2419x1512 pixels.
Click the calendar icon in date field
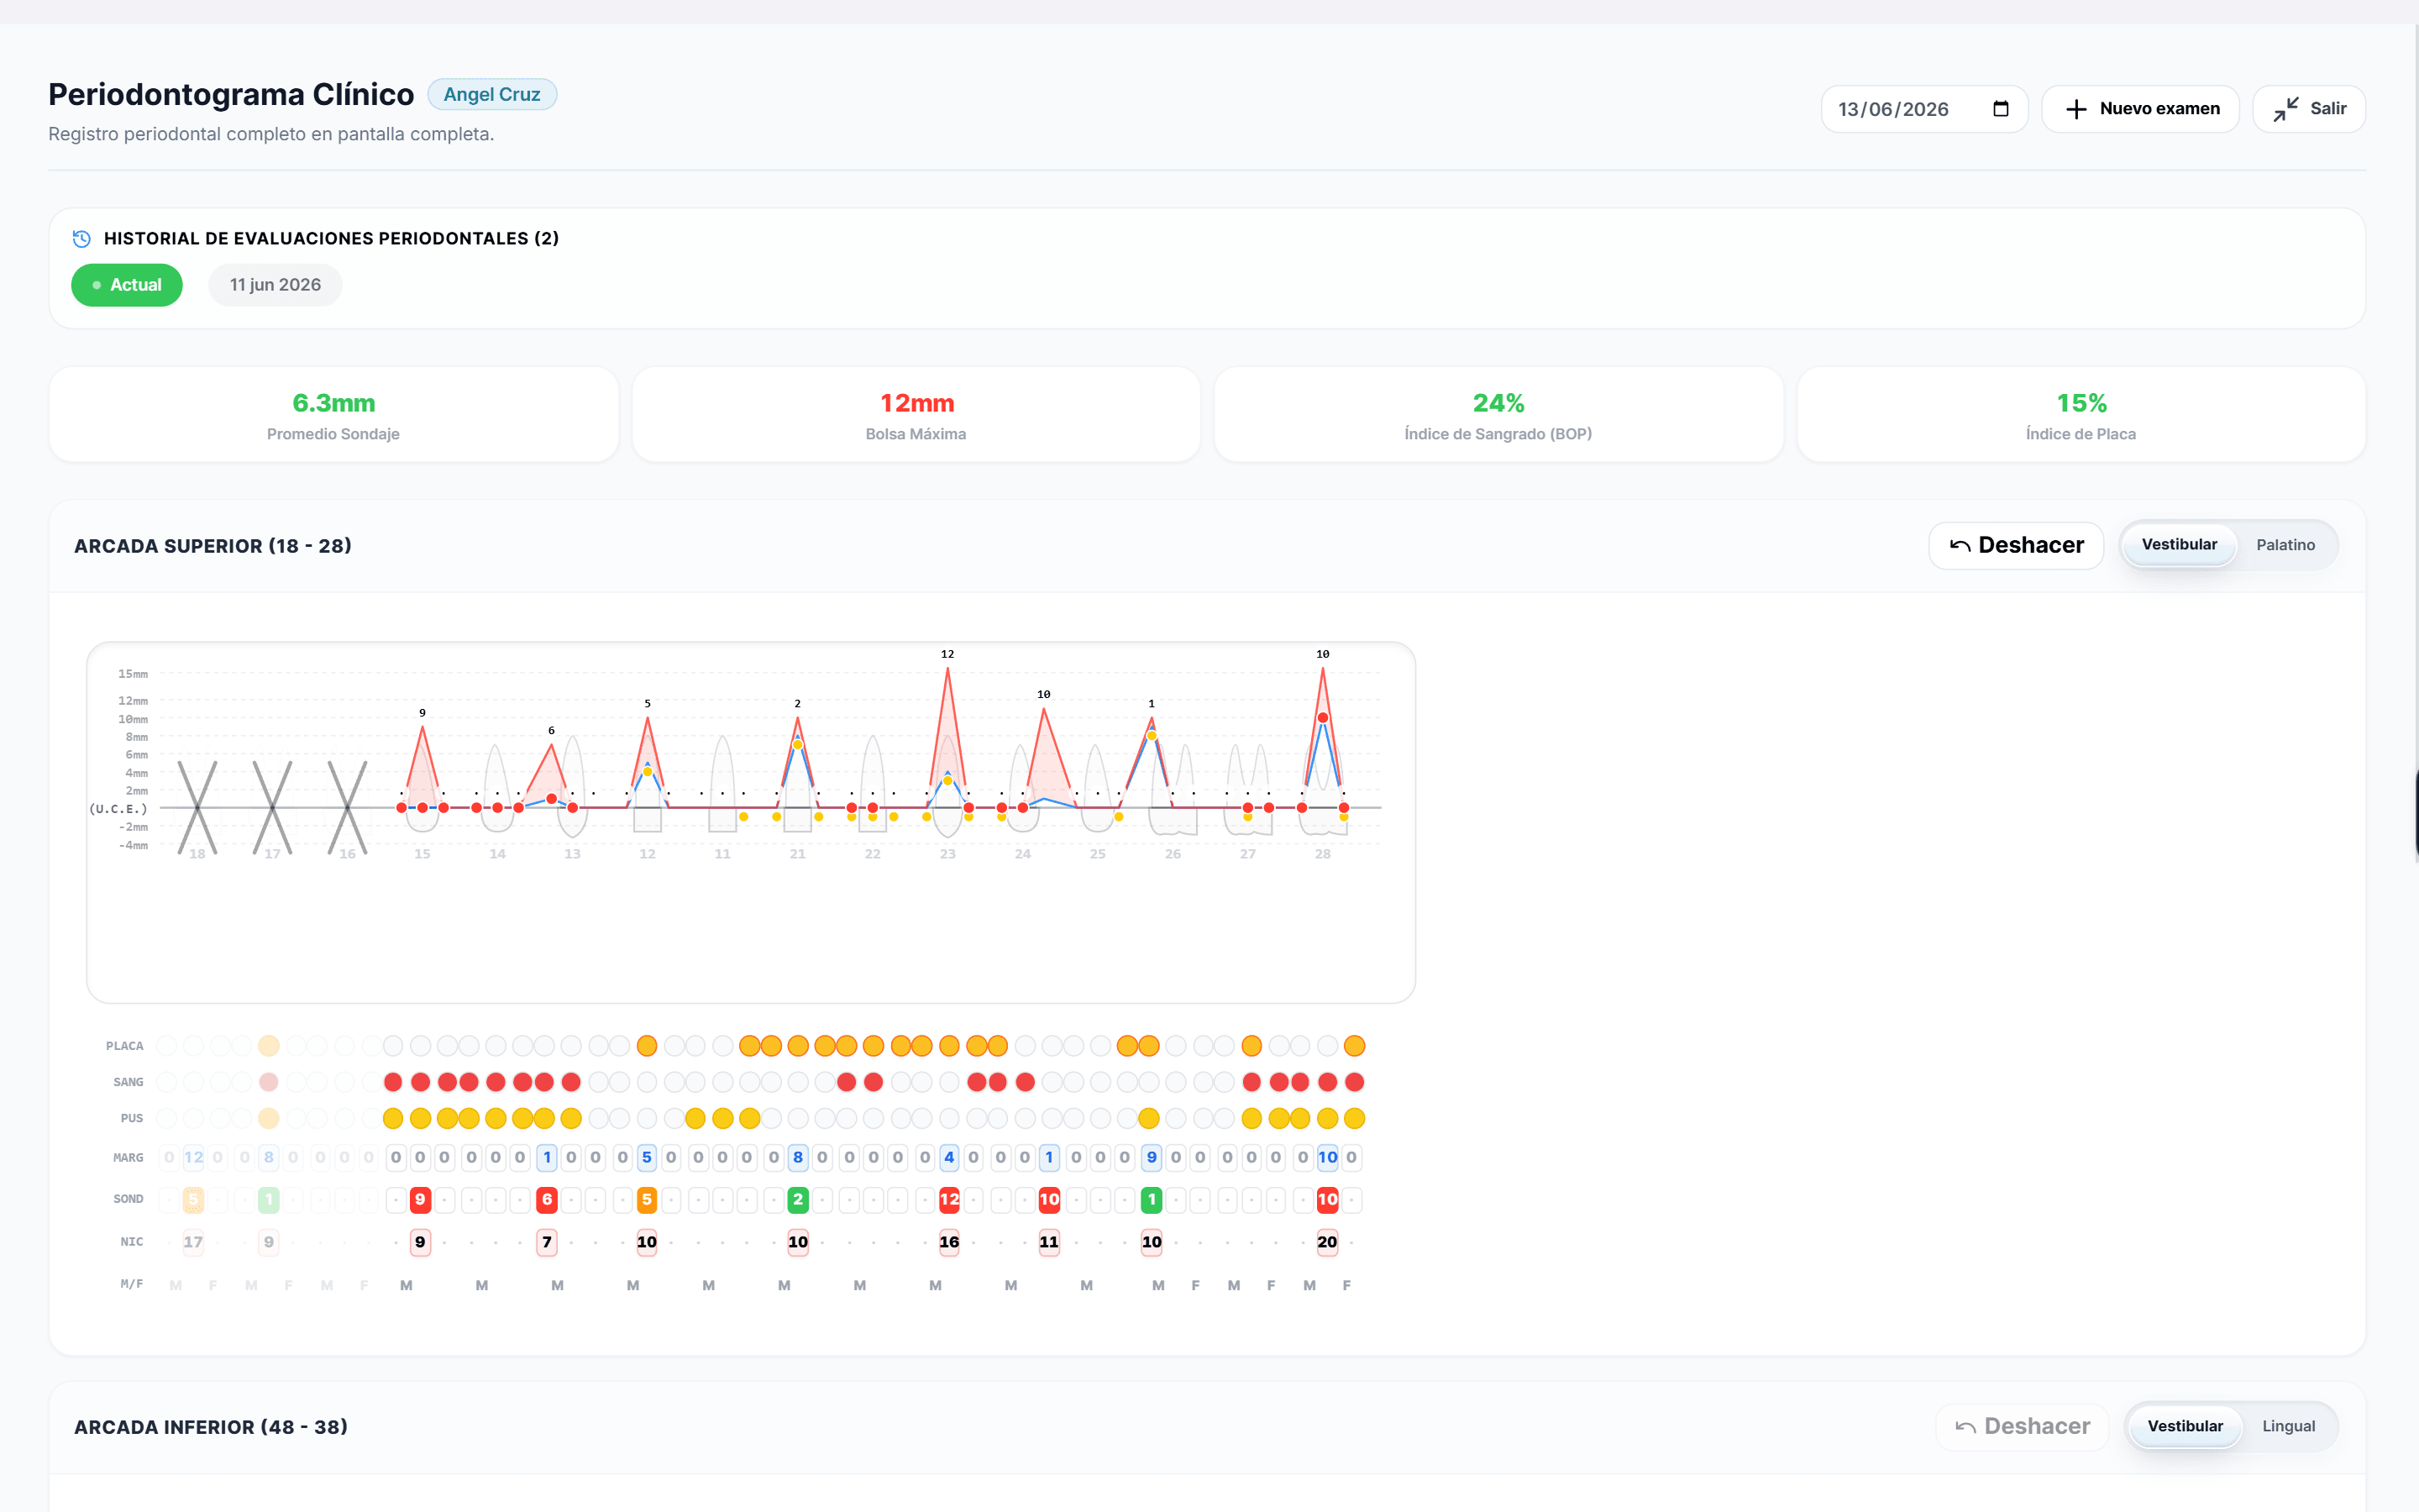(2000, 109)
